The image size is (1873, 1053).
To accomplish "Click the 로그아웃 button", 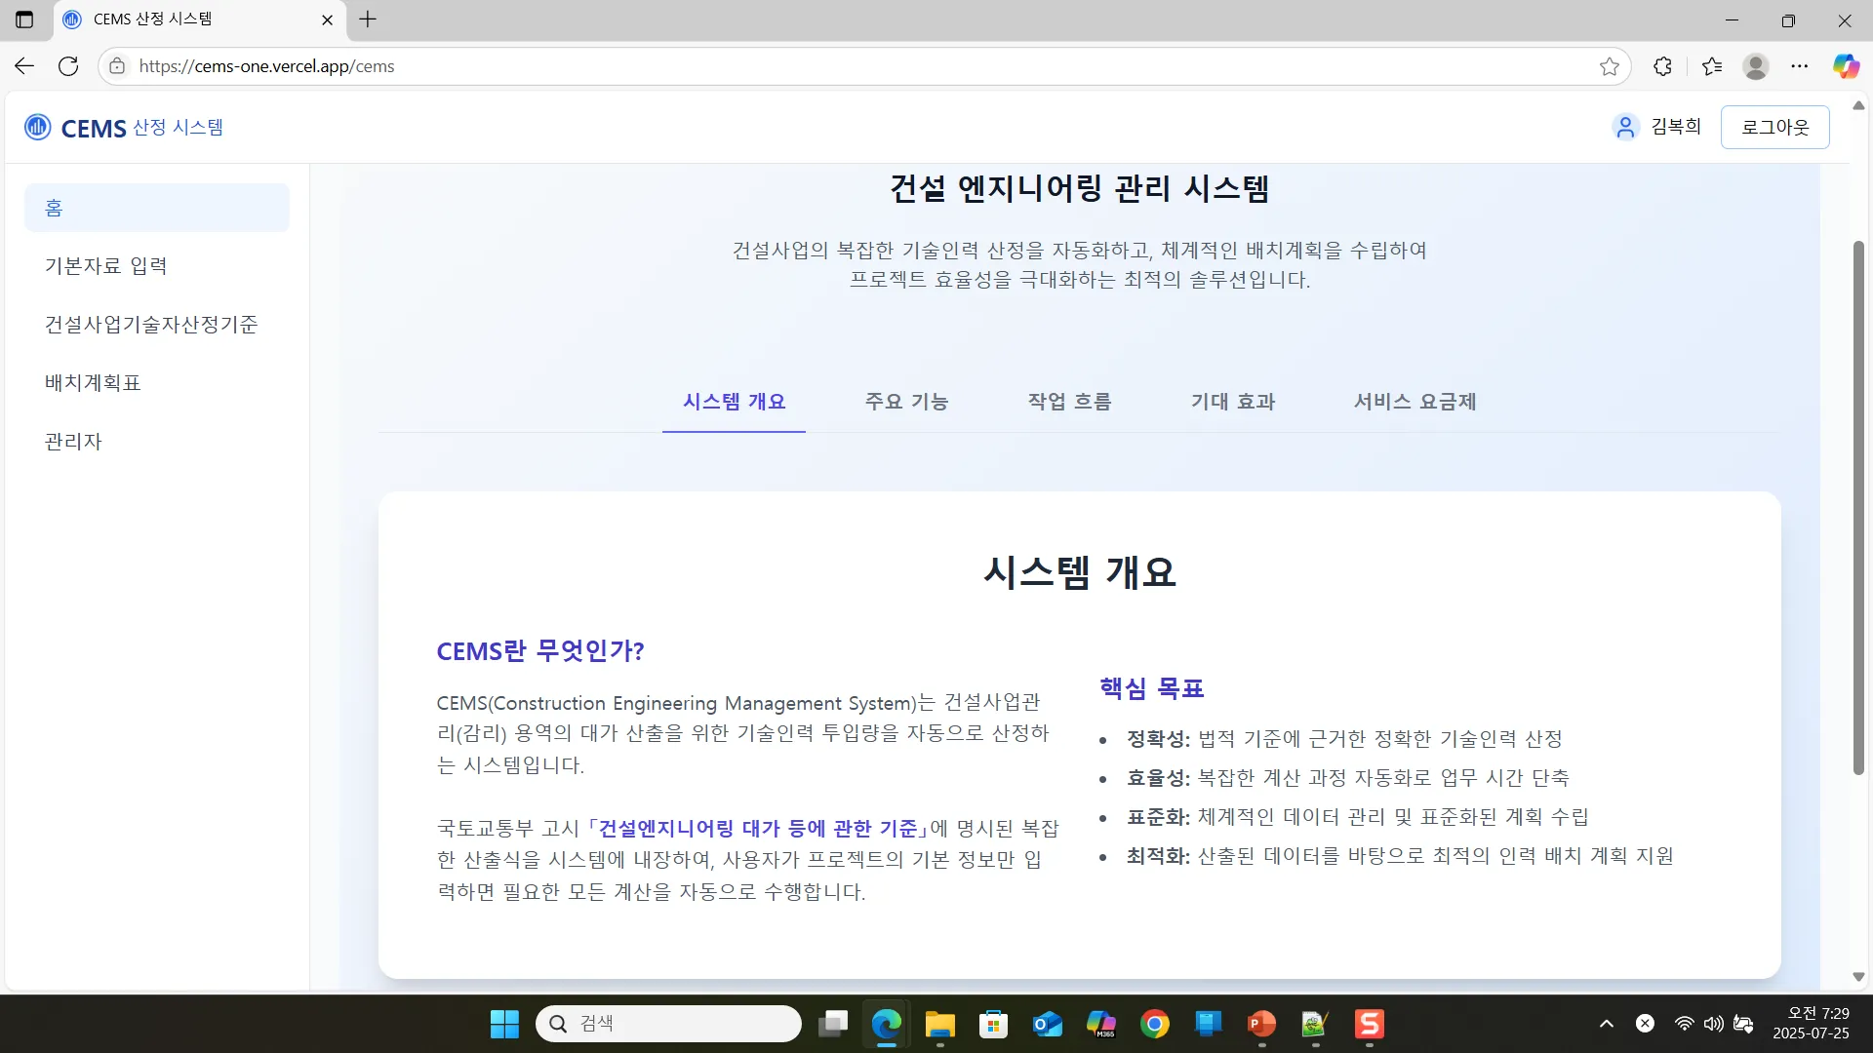I will [x=1774, y=127].
